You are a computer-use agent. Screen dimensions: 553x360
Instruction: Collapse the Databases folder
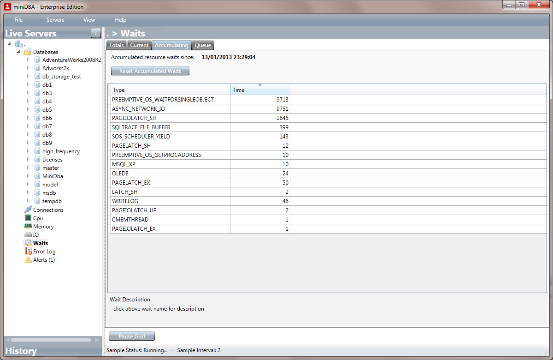[x=19, y=52]
